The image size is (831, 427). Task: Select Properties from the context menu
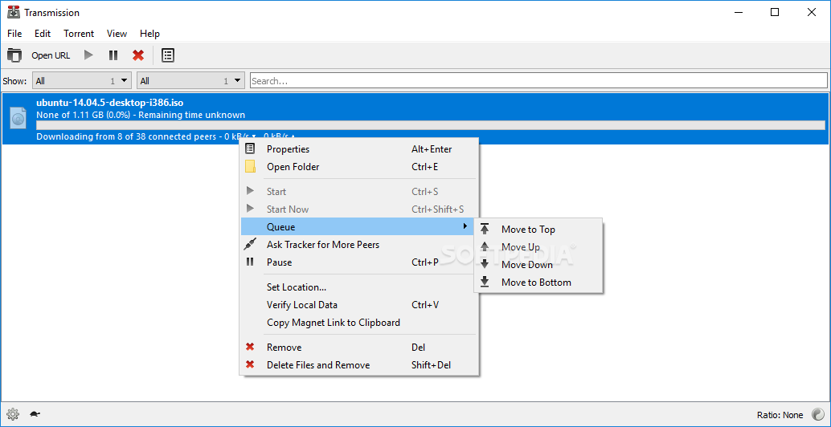[359, 149]
